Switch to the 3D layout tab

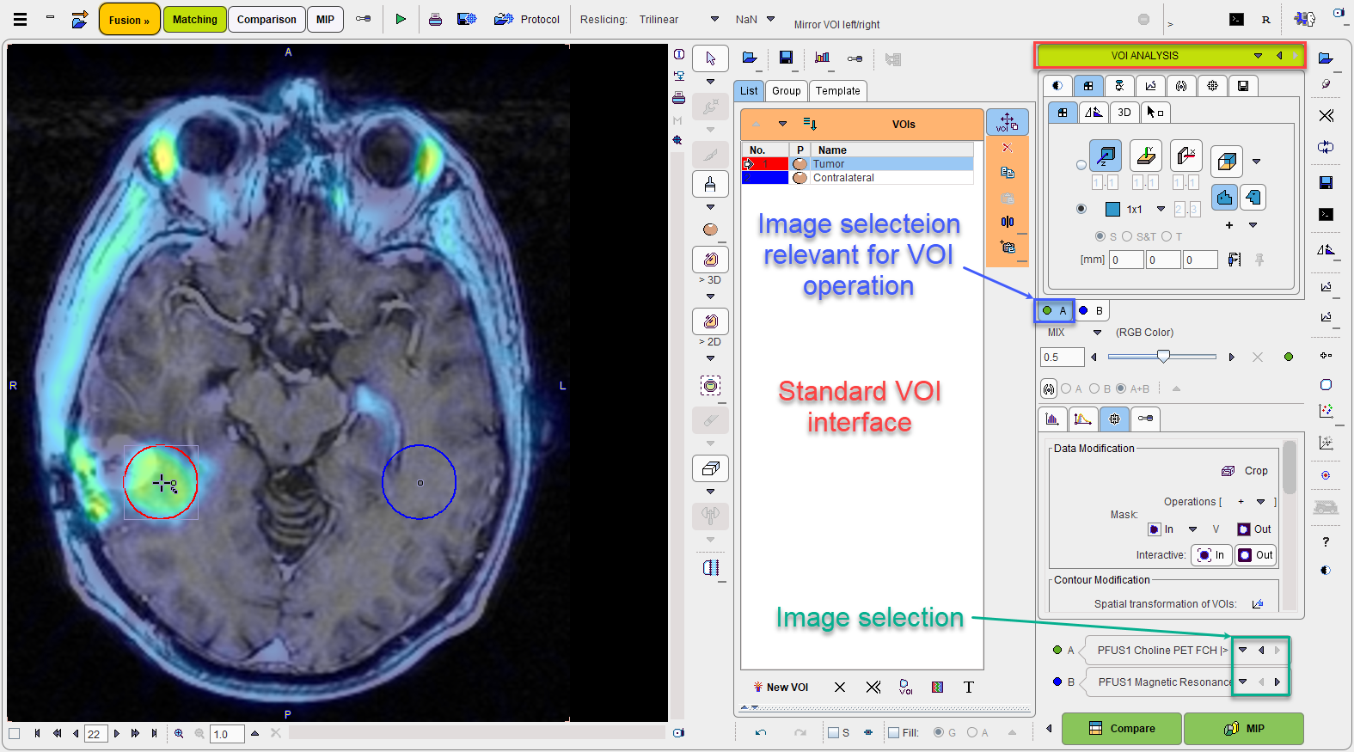1124,113
